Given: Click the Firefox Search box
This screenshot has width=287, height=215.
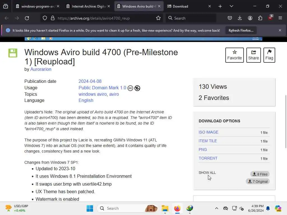Looking at the screenshot, I should click(x=191, y=18).
